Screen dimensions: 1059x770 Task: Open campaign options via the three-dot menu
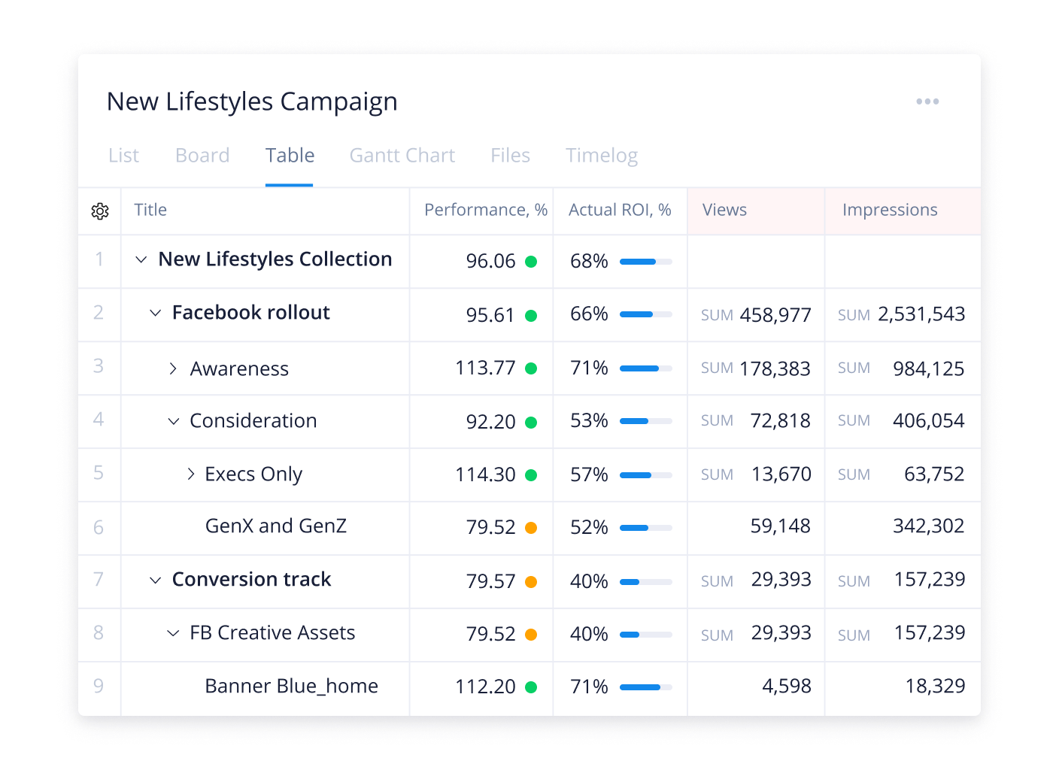point(927,102)
